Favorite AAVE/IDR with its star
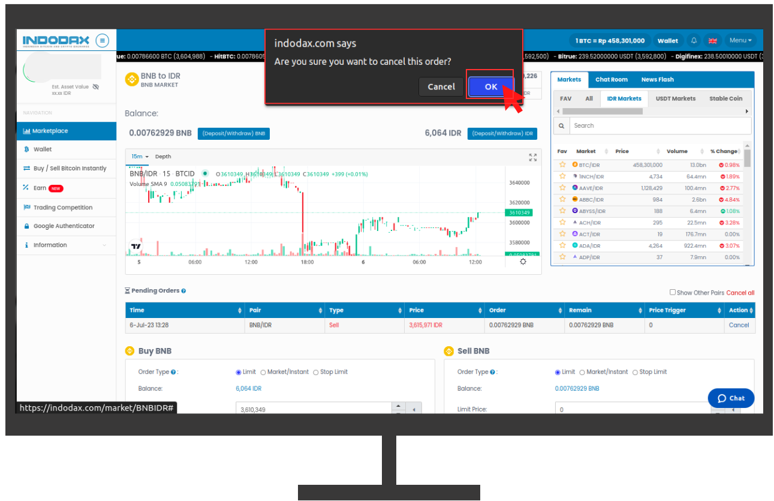The width and height of the screenshot is (774, 501). point(562,188)
